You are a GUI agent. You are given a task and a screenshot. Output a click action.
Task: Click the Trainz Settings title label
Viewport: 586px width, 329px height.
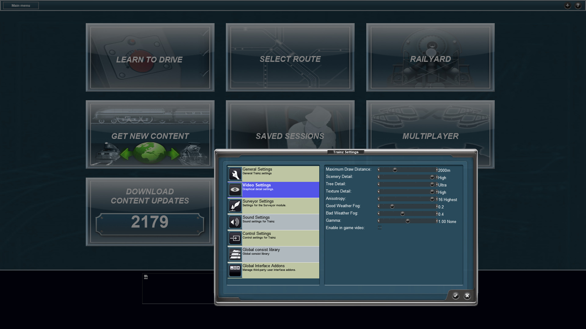tap(346, 152)
